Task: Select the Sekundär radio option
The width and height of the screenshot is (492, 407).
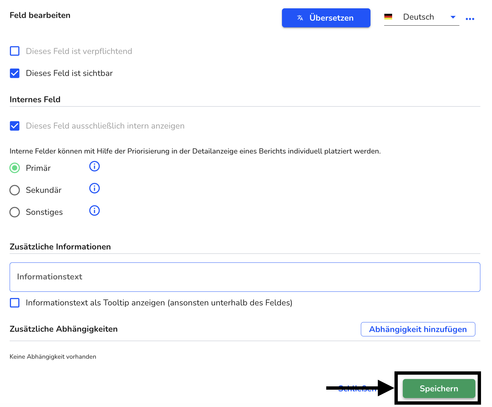Action: pyautogui.click(x=15, y=190)
